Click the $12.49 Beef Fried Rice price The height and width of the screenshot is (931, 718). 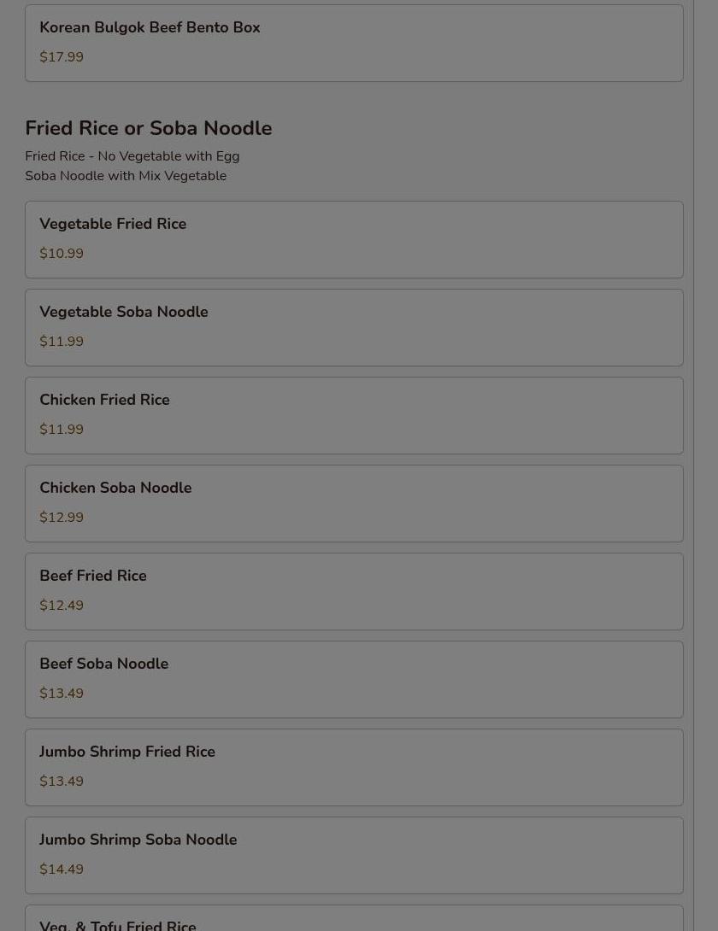click(62, 606)
